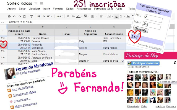This screenshot has height=110, width=177.
Task: Open the 10pt font size dropdown
Action: pos(59,16)
